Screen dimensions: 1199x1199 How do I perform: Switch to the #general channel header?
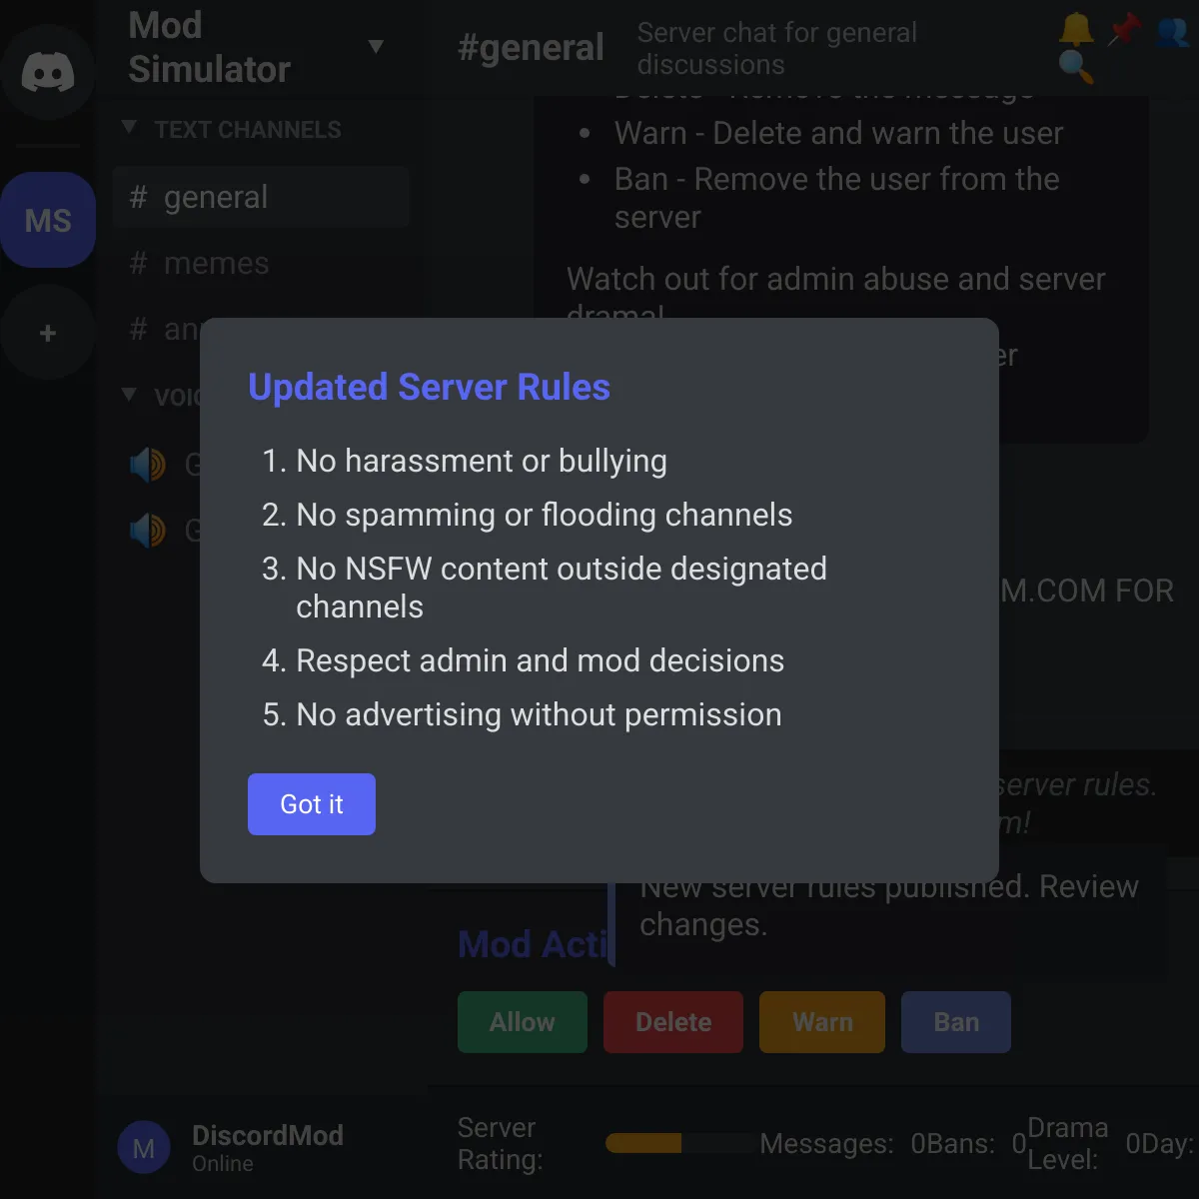(x=531, y=46)
